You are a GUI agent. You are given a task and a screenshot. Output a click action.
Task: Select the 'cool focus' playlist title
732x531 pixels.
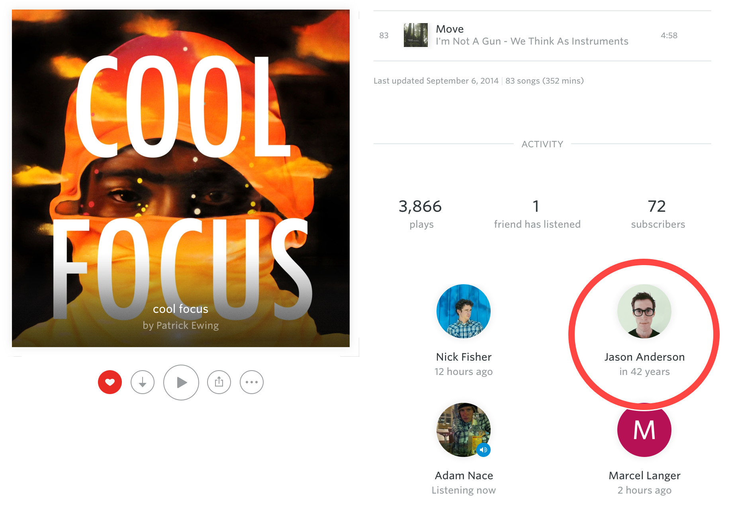coord(181,309)
